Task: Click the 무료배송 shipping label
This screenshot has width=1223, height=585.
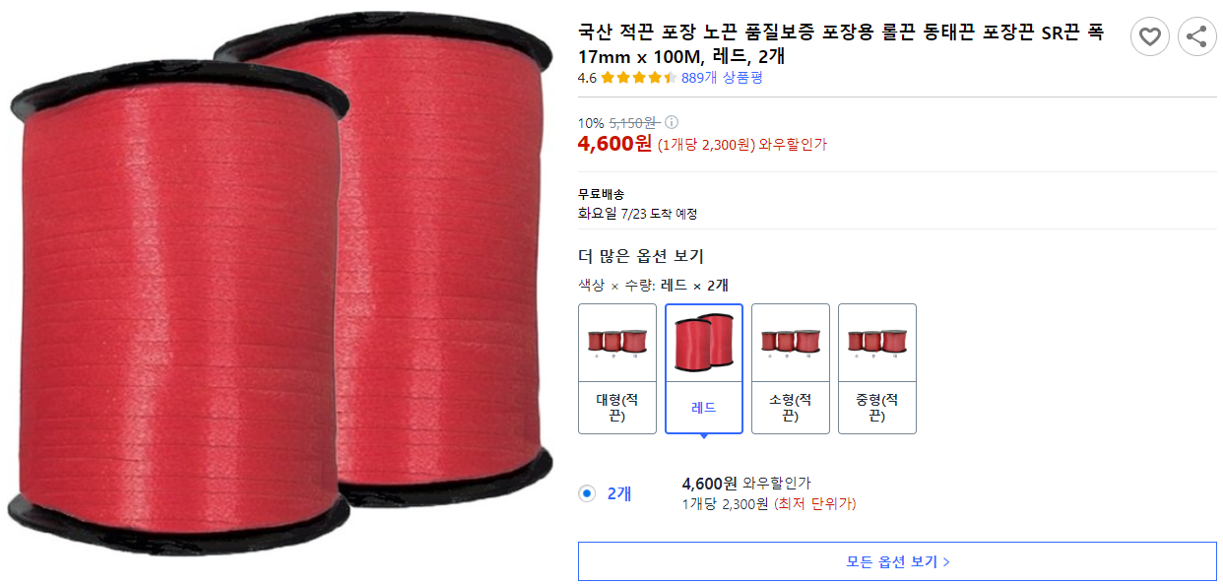Action: (601, 194)
